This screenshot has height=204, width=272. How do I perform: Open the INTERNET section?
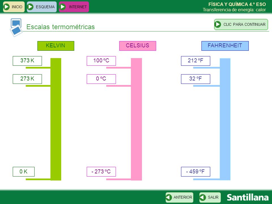[74, 7]
